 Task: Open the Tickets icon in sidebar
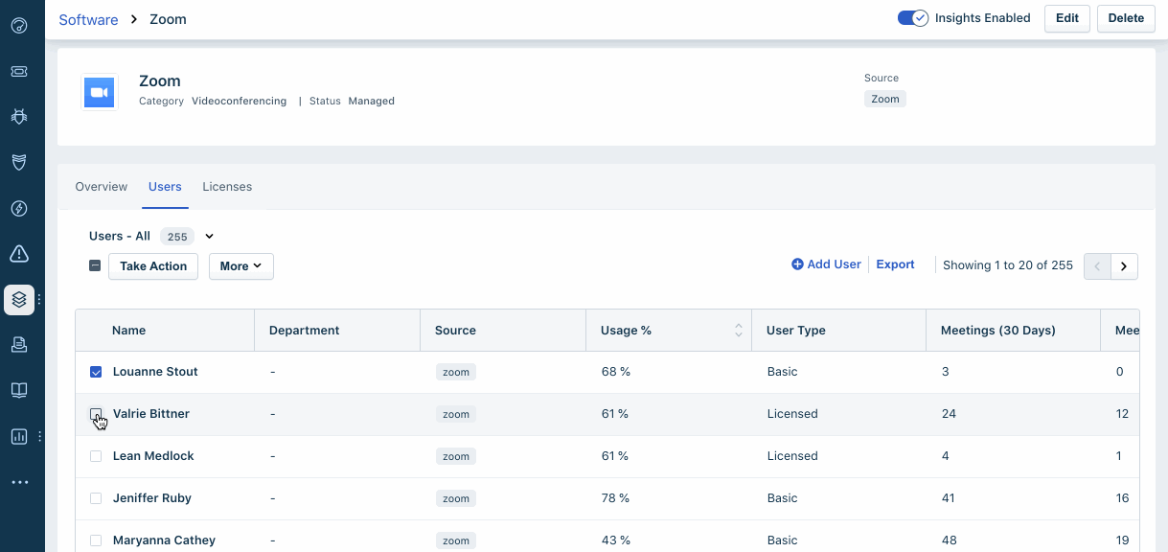(x=19, y=72)
